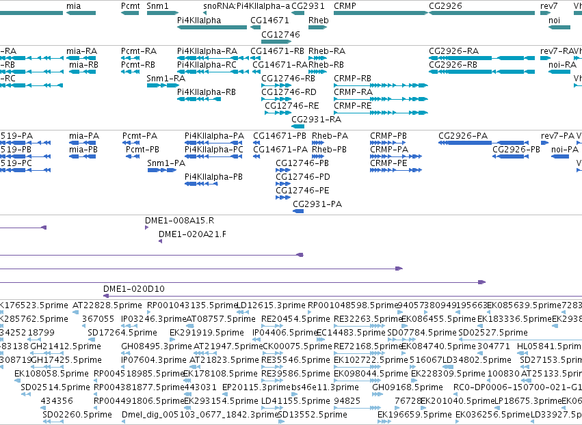Click CG14671-RB transcript label
The width and height of the screenshot is (582, 425).
click(277, 51)
